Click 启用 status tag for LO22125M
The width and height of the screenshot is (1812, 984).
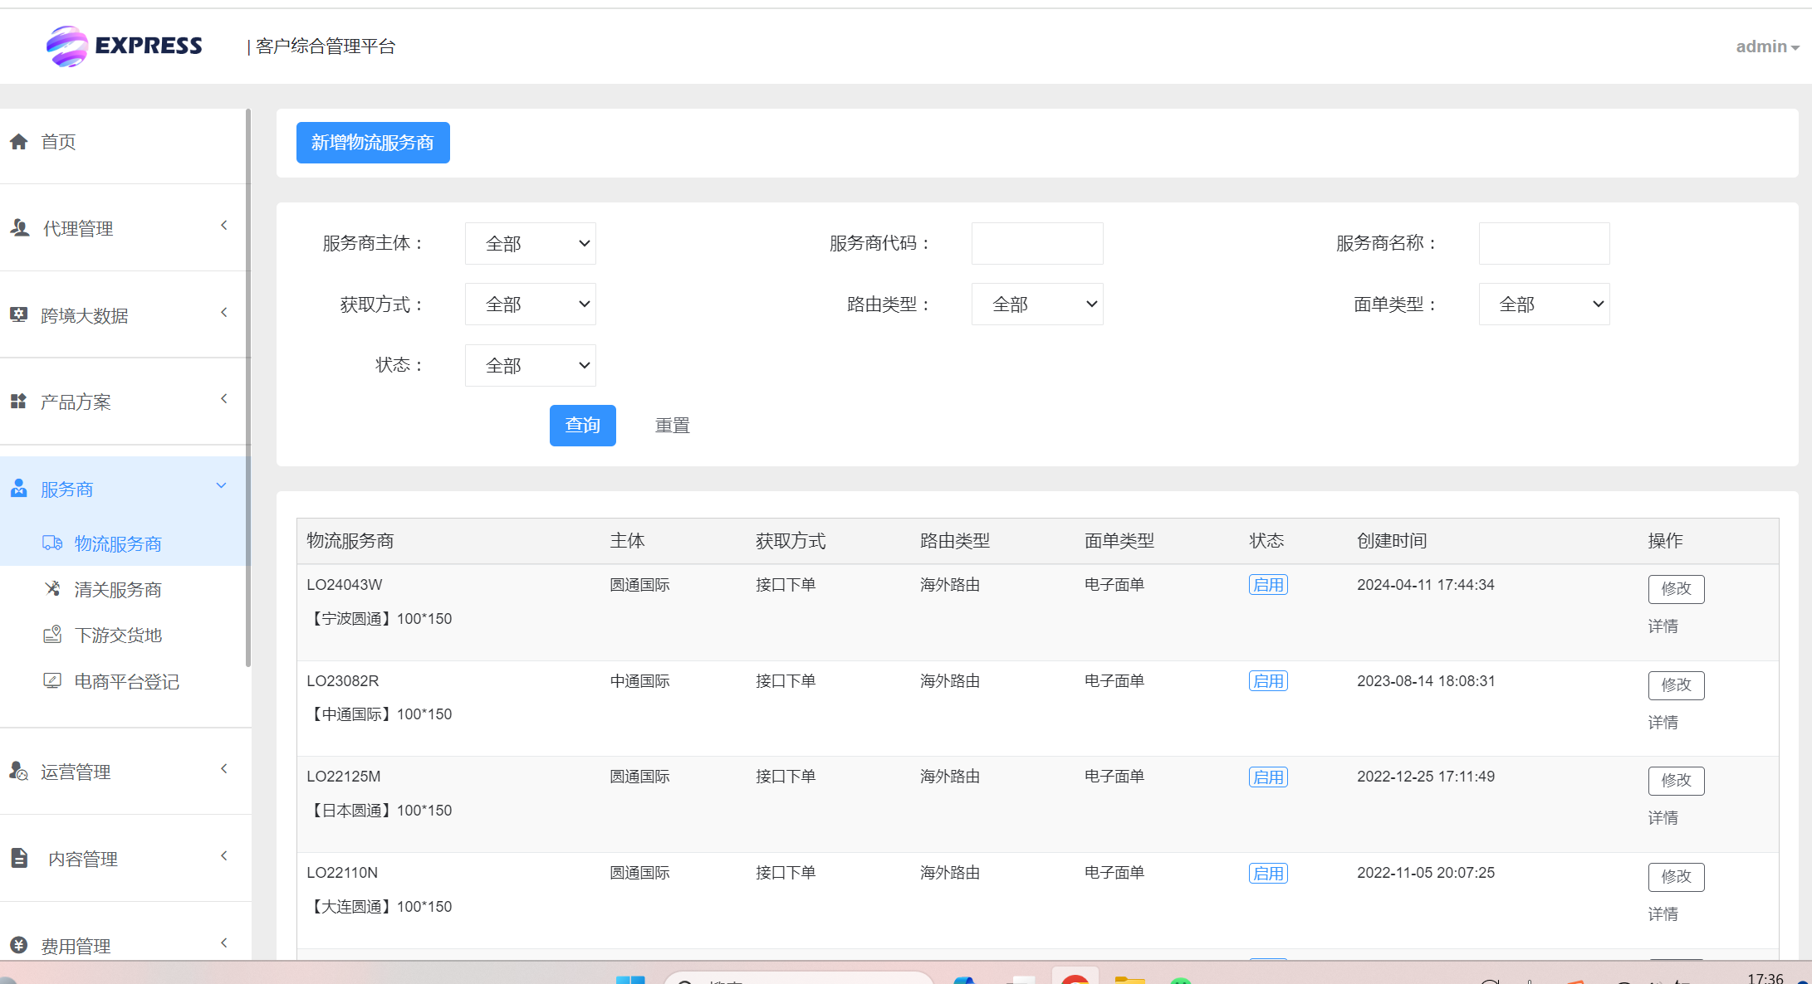tap(1268, 777)
